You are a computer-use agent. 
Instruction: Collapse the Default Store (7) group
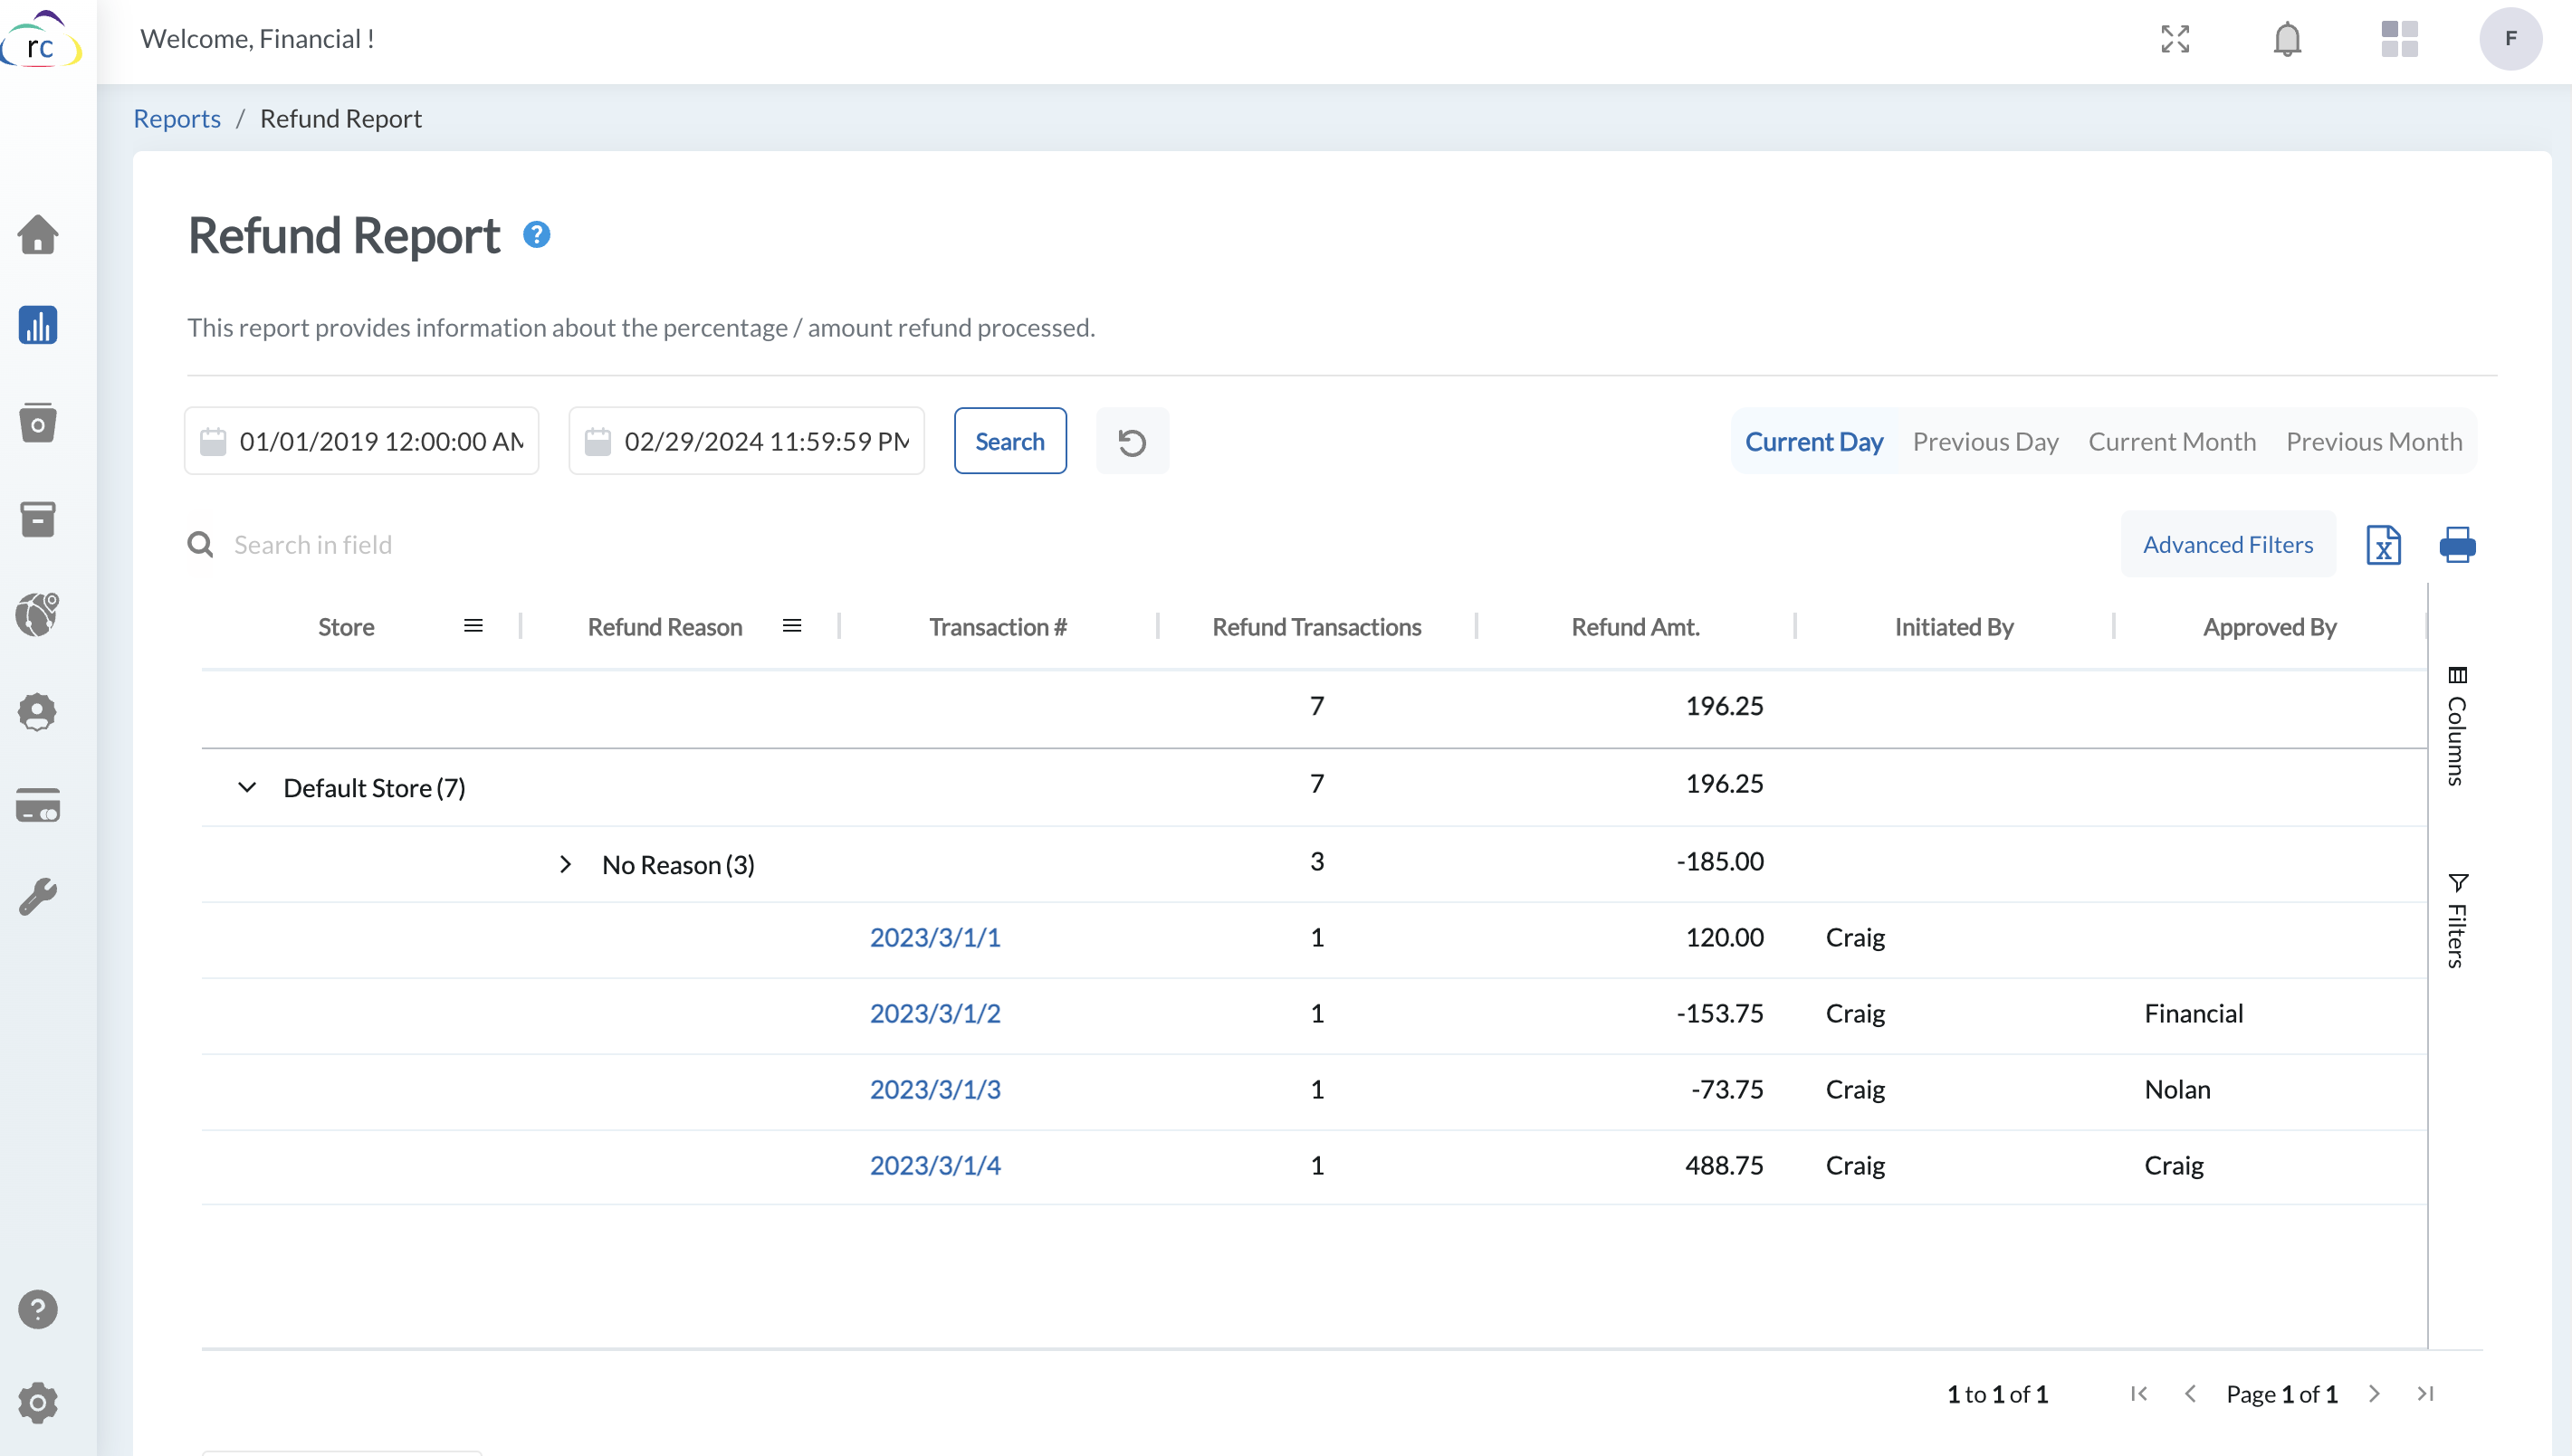pyautogui.click(x=246, y=787)
